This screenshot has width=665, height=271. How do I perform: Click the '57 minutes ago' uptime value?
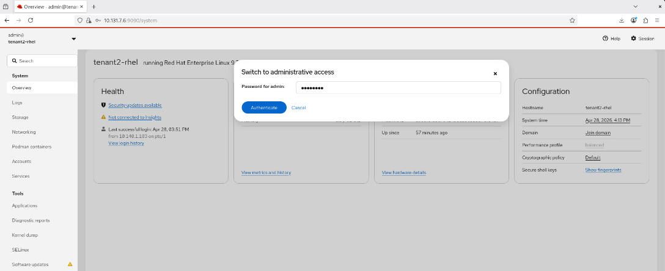[x=432, y=132]
